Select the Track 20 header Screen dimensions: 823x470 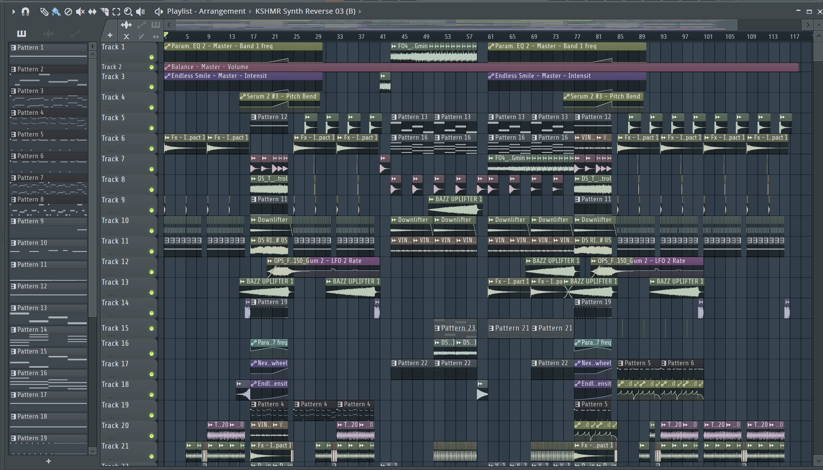point(129,431)
